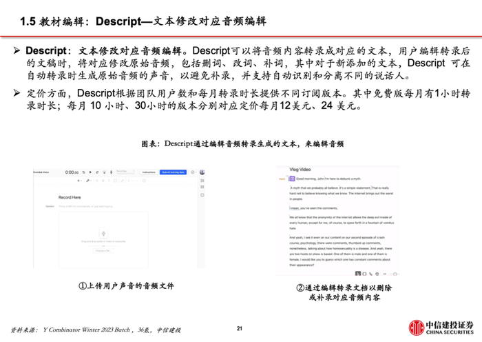
Task: Expand the pen tool dropdown in editor toolbar
Action: tap(89, 181)
